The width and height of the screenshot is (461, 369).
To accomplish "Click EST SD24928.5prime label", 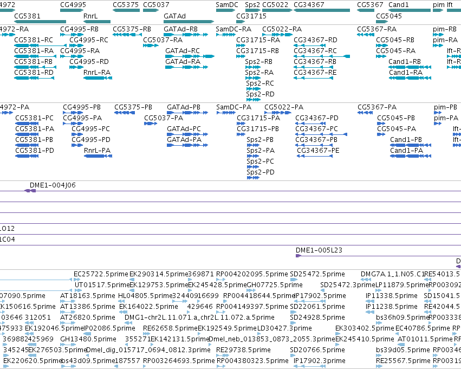I will pos(317,318).
